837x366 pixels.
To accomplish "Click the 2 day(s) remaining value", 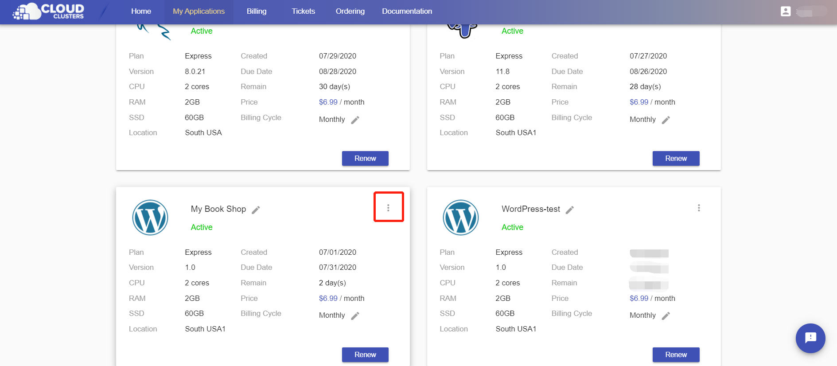I will [x=333, y=283].
